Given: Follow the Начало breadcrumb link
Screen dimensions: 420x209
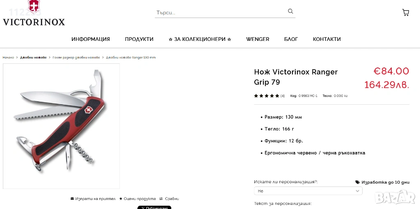Looking at the screenshot, I should (8, 57).
